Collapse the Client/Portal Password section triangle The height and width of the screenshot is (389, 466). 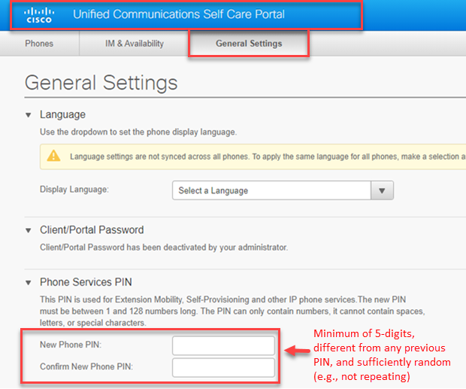coord(29,230)
